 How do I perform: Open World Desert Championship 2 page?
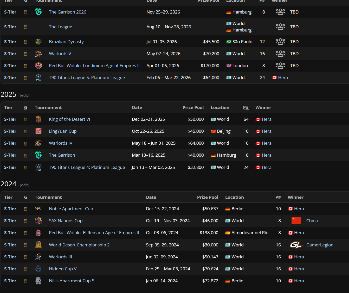point(79,245)
